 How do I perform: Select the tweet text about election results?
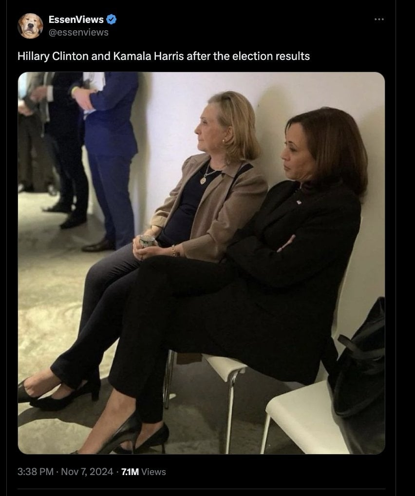click(164, 57)
